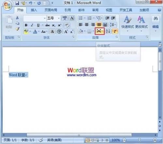Switch to the 页面布局 tab
The width and height of the screenshot is (163, 144).
(x=51, y=10)
